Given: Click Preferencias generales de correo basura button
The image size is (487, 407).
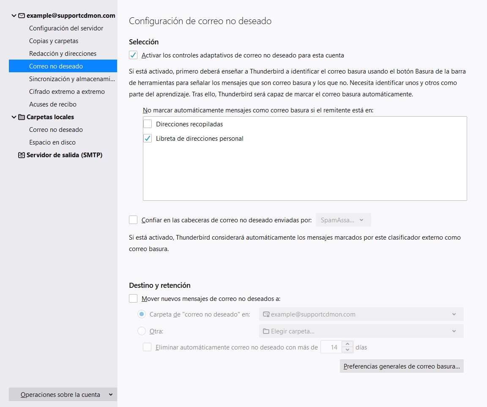Looking at the screenshot, I should [401, 366].
